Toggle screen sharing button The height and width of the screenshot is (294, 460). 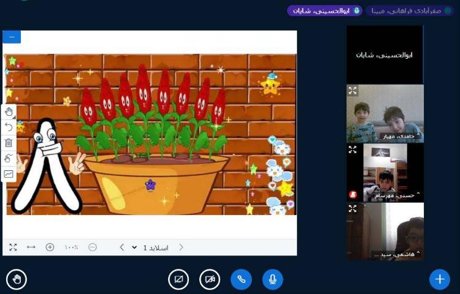[x=178, y=279]
